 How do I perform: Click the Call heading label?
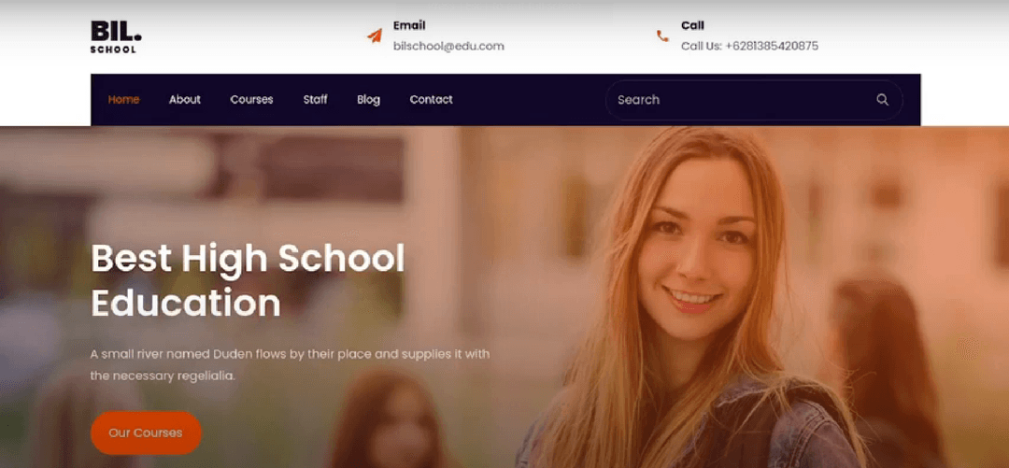[x=692, y=26]
